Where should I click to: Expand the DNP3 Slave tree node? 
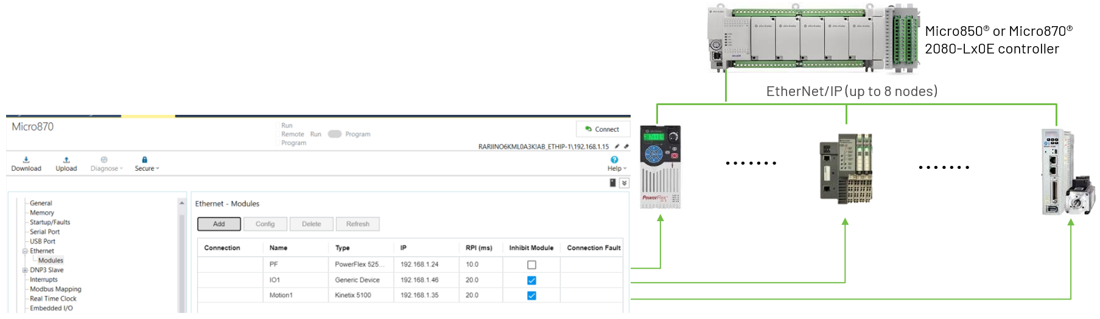pyautogui.click(x=25, y=270)
